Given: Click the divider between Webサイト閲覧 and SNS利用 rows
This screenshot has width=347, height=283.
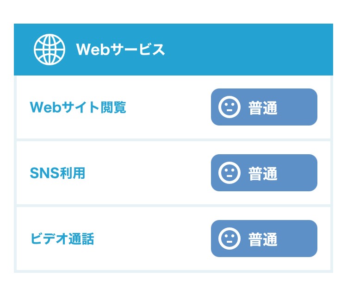Looking at the screenshot, I should click(x=173, y=140).
